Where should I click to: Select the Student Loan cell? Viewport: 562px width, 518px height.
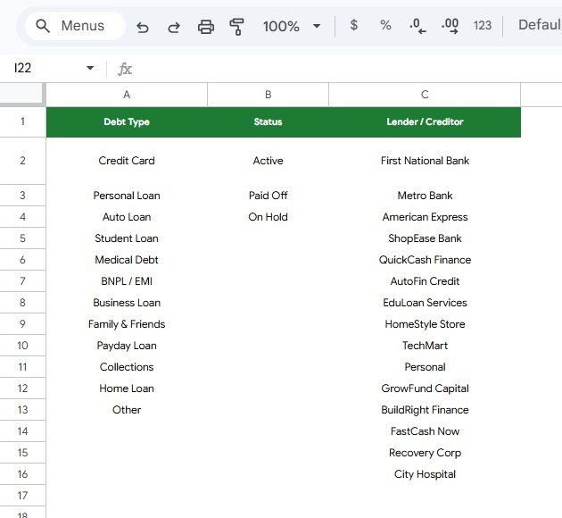127,238
